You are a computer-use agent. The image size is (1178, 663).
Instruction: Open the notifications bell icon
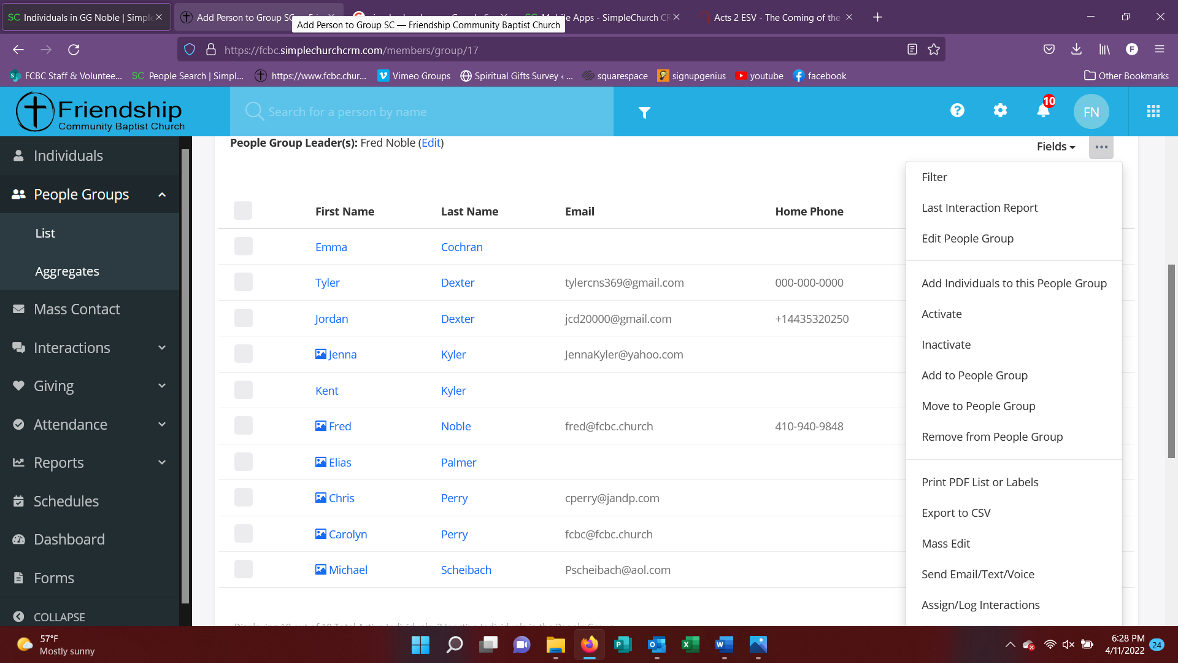coord(1043,111)
